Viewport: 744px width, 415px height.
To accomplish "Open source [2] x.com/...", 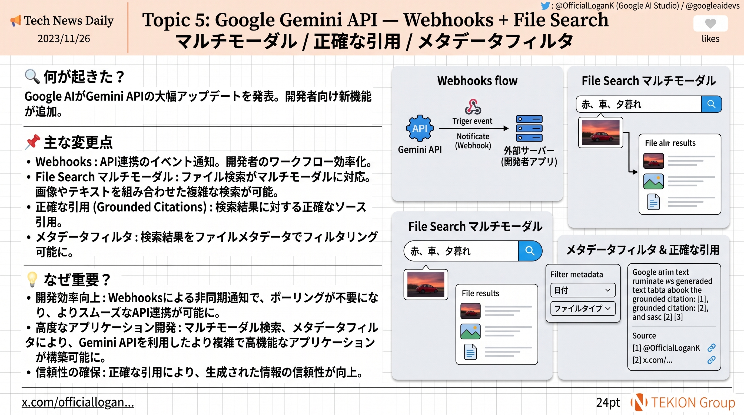I will (x=652, y=360).
